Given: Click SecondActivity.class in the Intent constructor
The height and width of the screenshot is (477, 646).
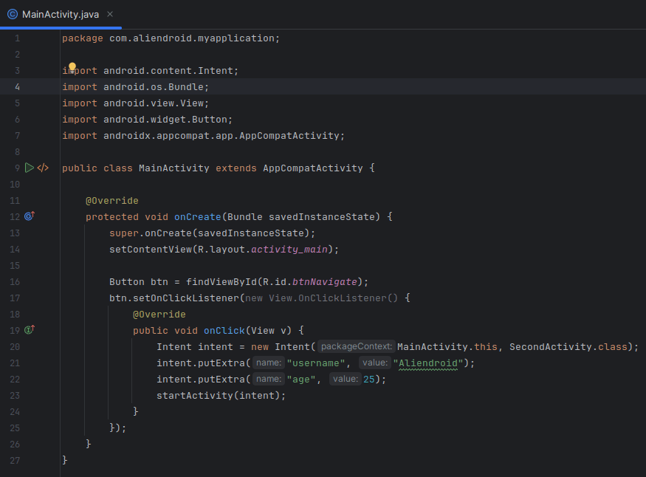Looking at the screenshot, I should (568, 347).
